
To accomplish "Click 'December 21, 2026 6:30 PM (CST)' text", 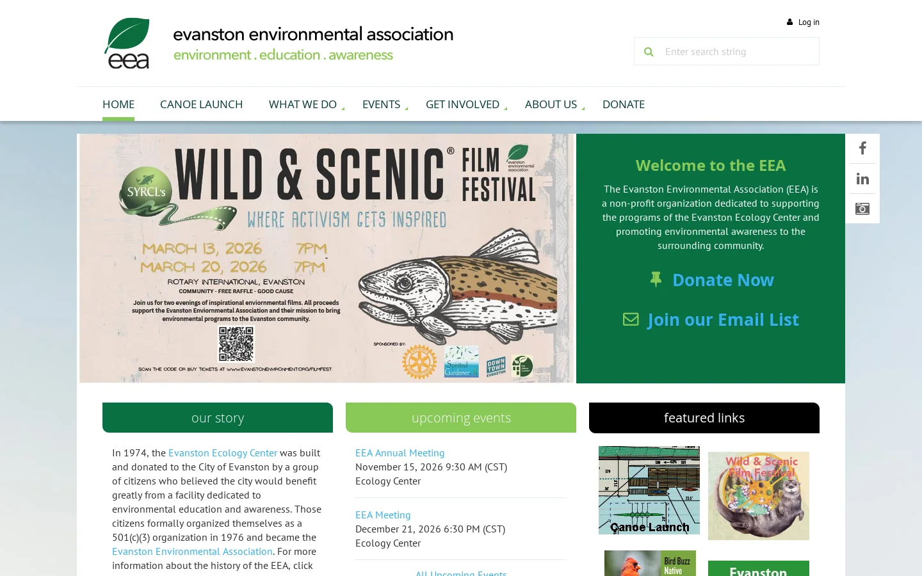I will click(430, 529).
